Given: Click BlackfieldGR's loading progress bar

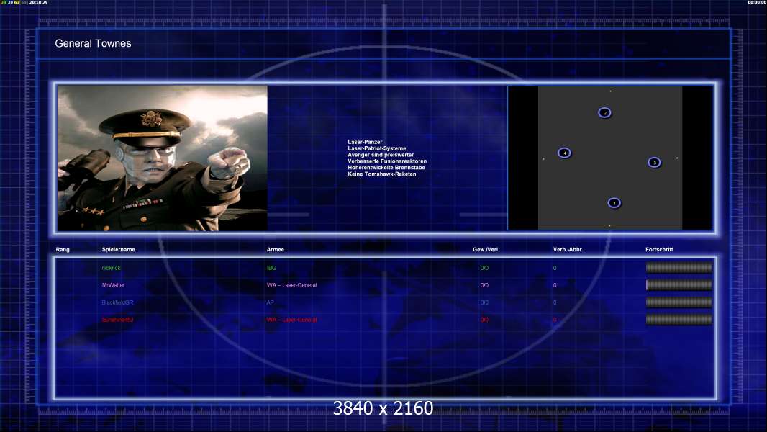Looking at the screenshot, I should click(678, 302).
